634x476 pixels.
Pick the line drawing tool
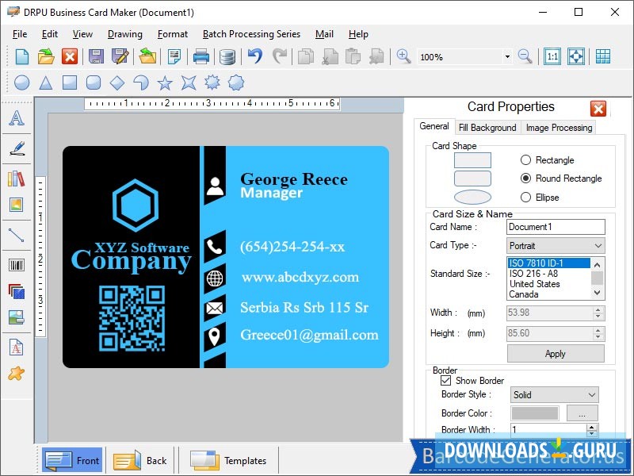coord(16,235)
